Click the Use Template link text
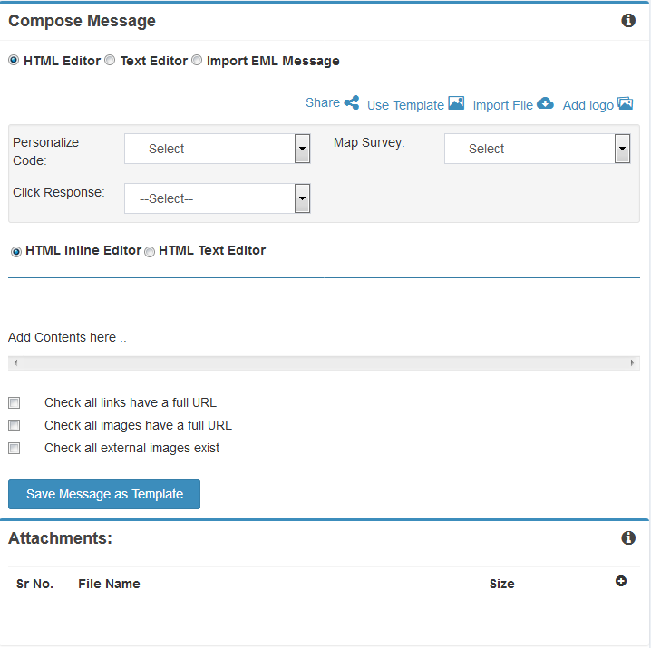This screenshot has width=651, height=648. (405, 105)
